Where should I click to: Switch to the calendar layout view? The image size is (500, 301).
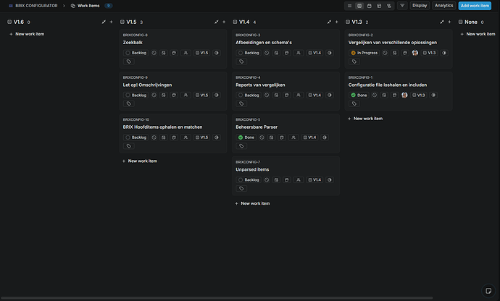tap(370, 5)
